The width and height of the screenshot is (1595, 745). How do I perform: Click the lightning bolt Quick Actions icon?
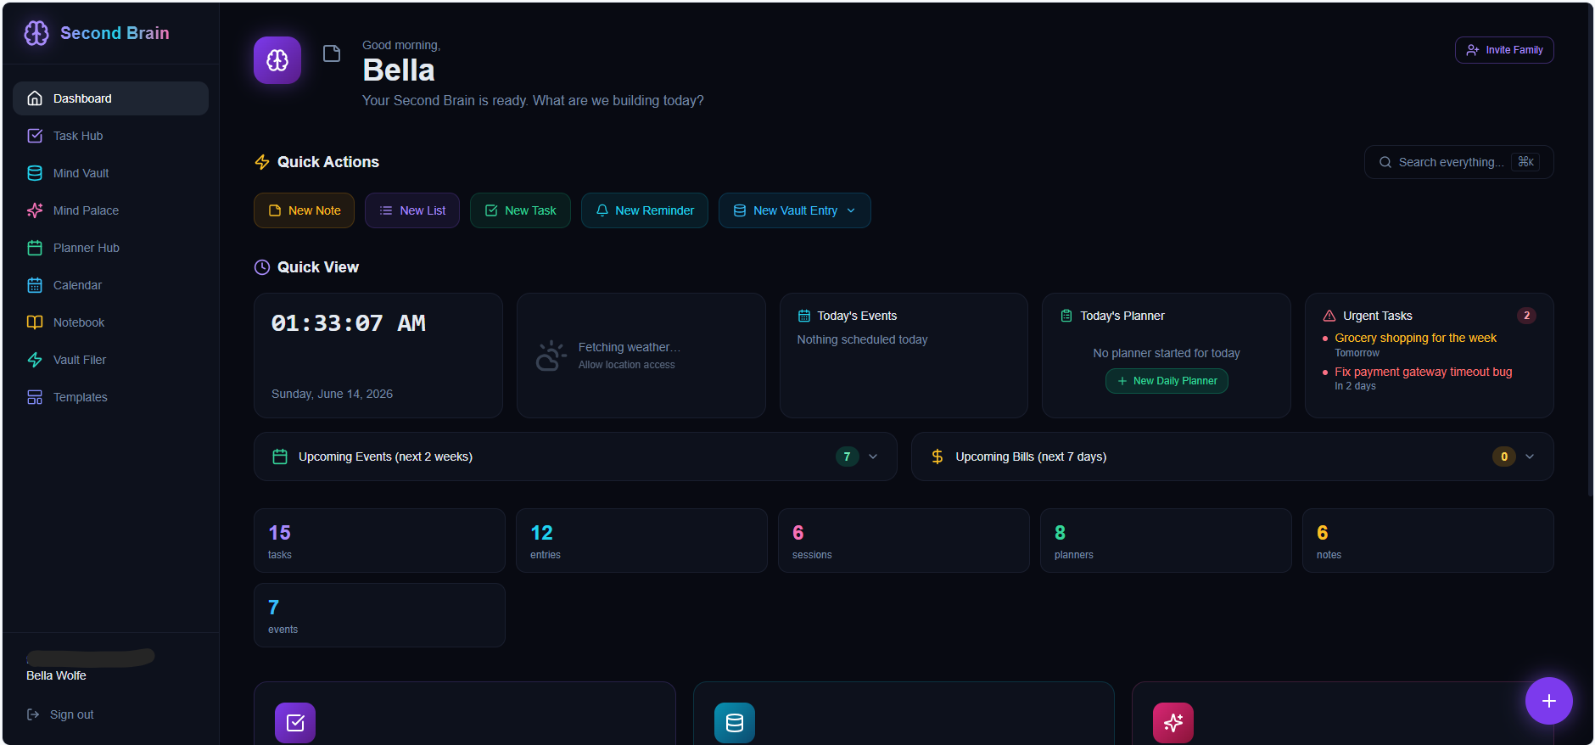(262, 162)
